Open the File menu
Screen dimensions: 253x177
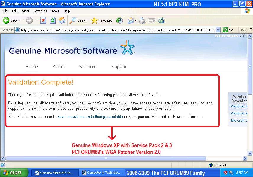[5, 11]
